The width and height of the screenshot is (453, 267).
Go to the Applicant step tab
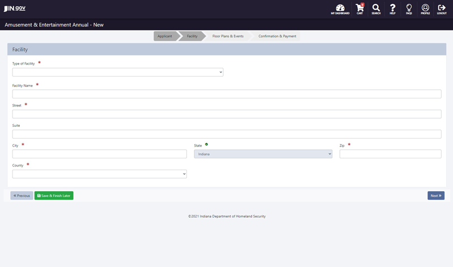click(165, 36)
